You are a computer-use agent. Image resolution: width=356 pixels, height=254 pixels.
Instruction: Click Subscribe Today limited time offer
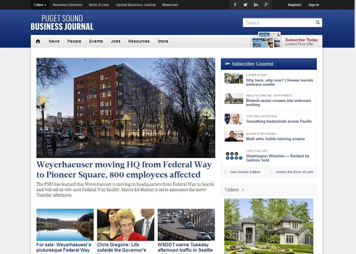pyautogui.click(x=301, y=42)
